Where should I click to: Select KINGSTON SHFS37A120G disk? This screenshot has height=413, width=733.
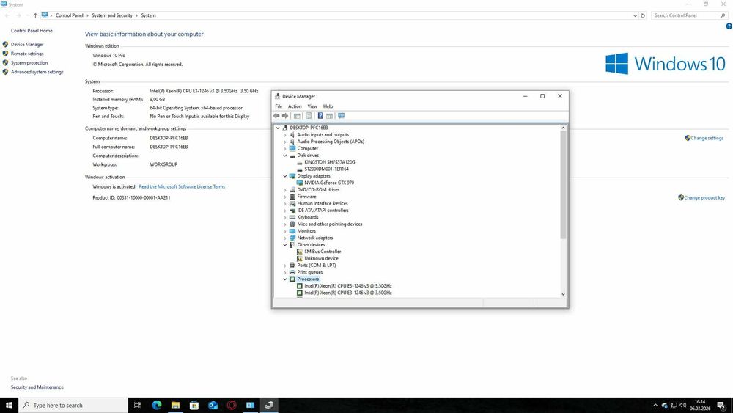point(330,162)
